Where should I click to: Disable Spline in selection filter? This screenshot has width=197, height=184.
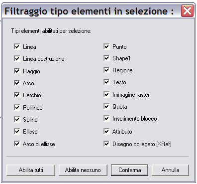(x=17, y=119)
